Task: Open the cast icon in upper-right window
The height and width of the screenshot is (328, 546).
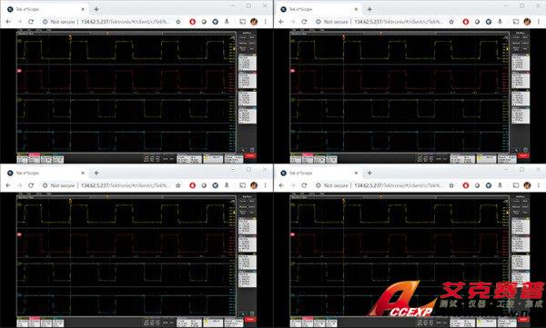Action: (516, 22)
